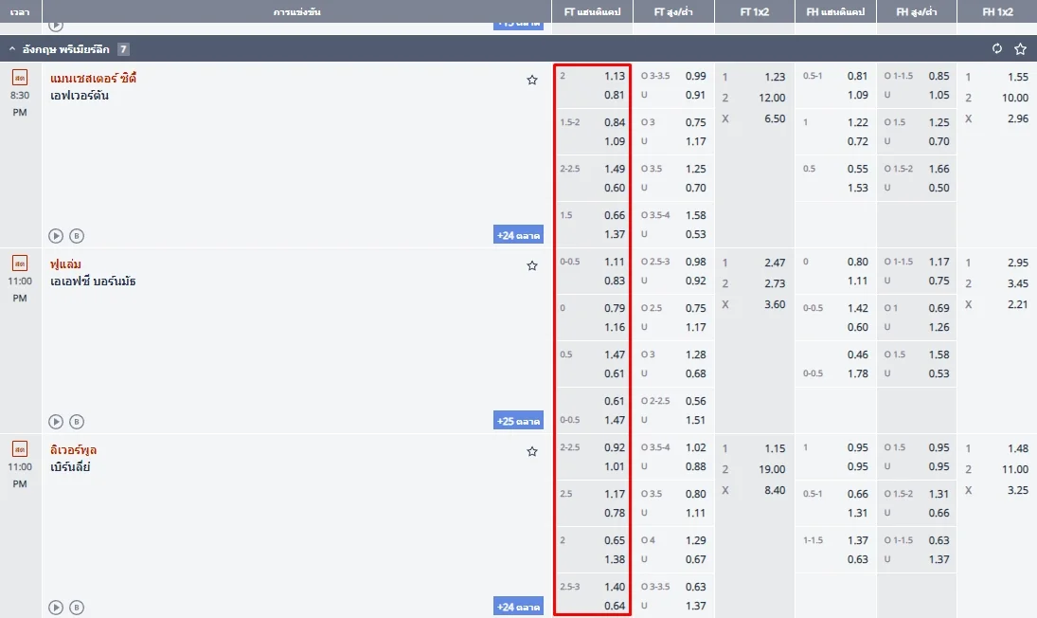Select FH handicap odds 1.53
1037x618 pixels.
(x=858, y=188)
